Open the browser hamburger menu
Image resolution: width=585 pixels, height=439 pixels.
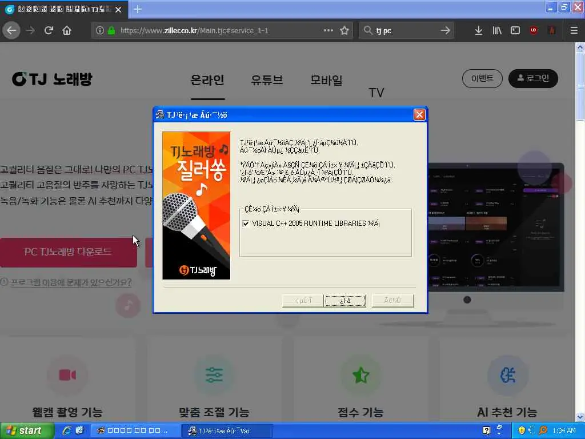coord(574,30)
